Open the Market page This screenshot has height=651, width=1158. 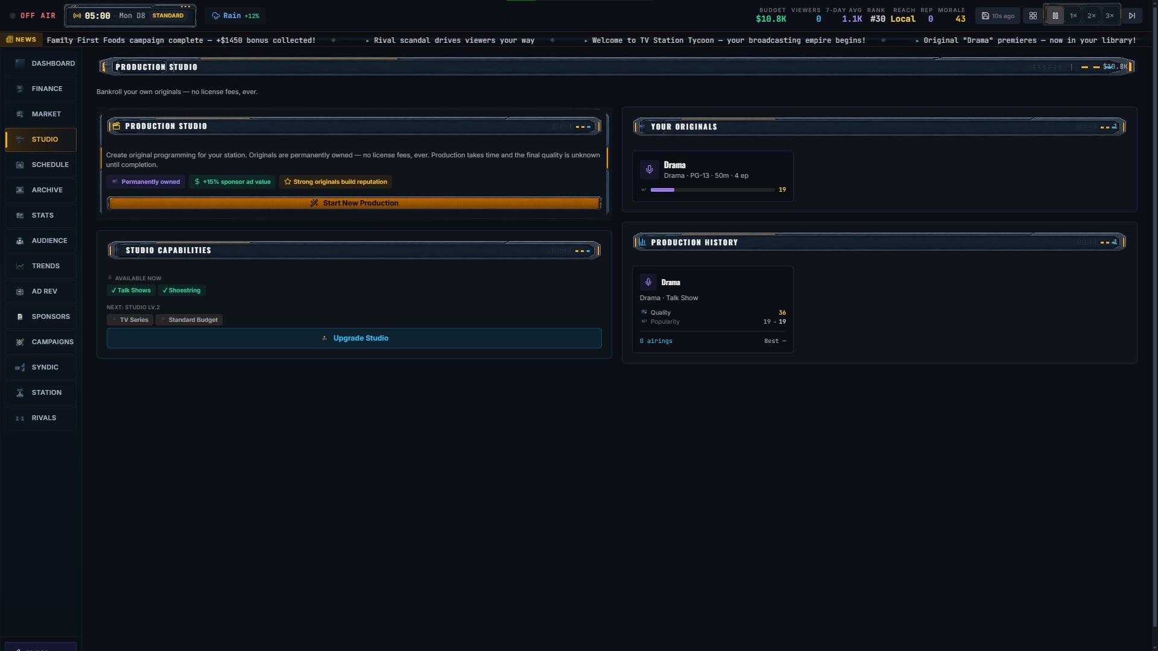[x=41, y=114]
